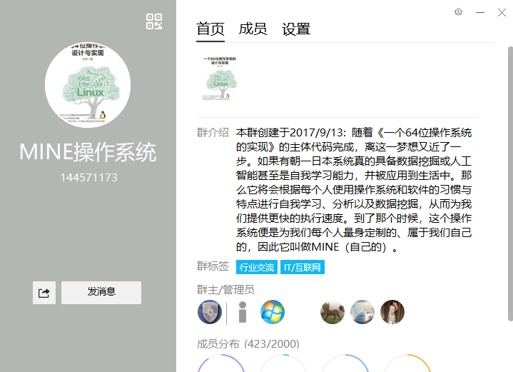Click the large circular group avatar
Screen dimensions: 513x372
88,85
